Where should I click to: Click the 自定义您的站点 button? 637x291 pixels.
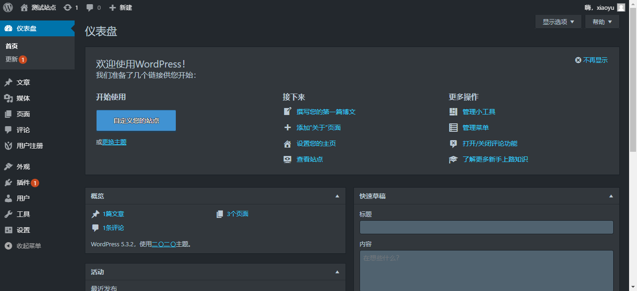[x=136, y=121]
